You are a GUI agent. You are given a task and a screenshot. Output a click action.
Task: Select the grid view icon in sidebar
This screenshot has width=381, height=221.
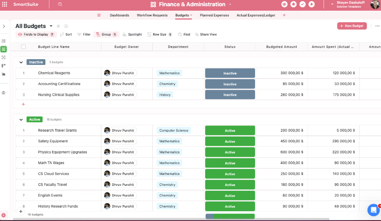(x=4, y=49)
